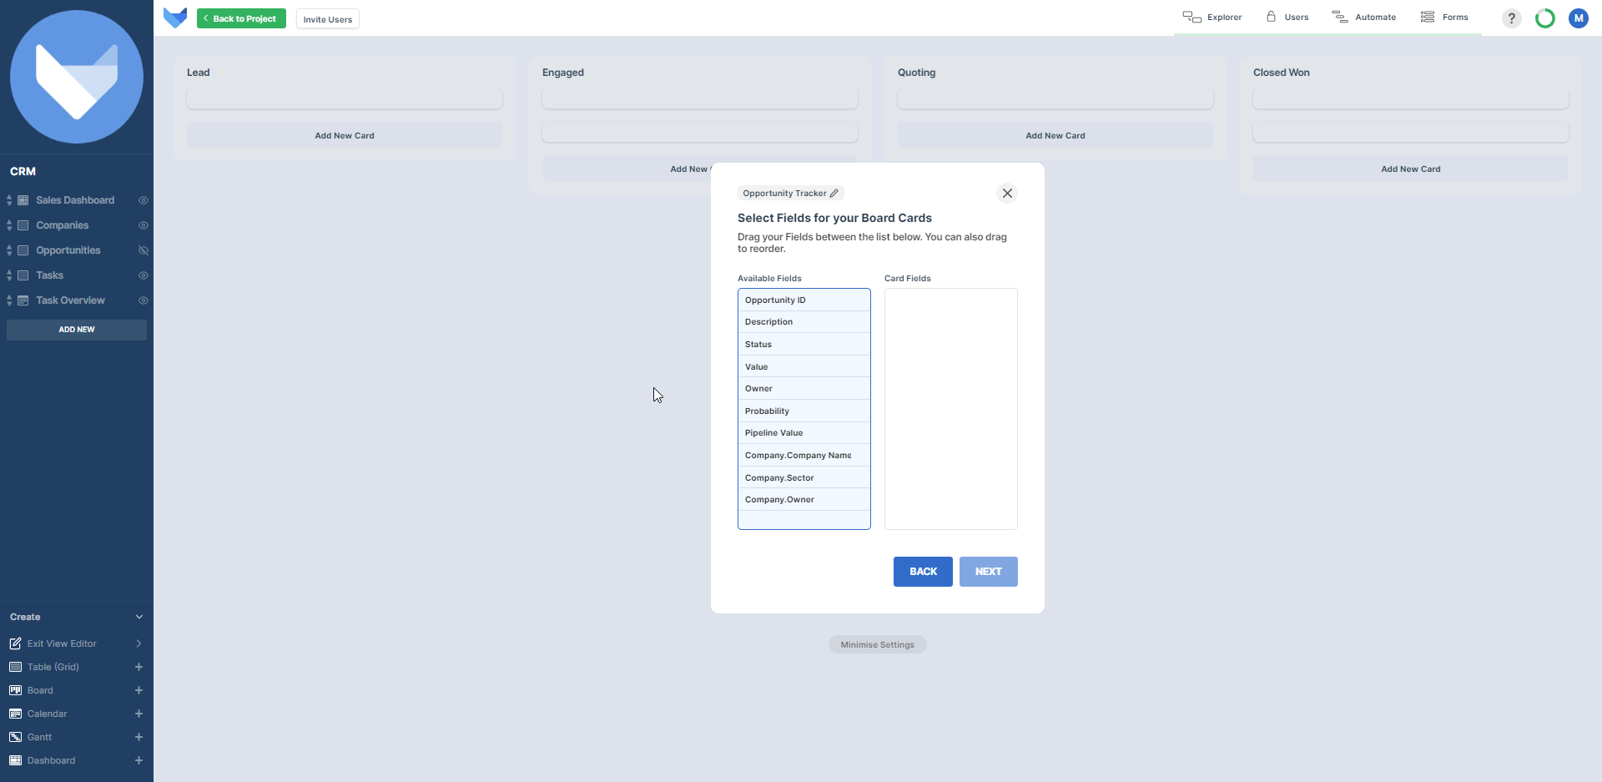Click the reorder handle for Task Overview
Screen dimensions: 1602x782
click(x=9, y=300)
